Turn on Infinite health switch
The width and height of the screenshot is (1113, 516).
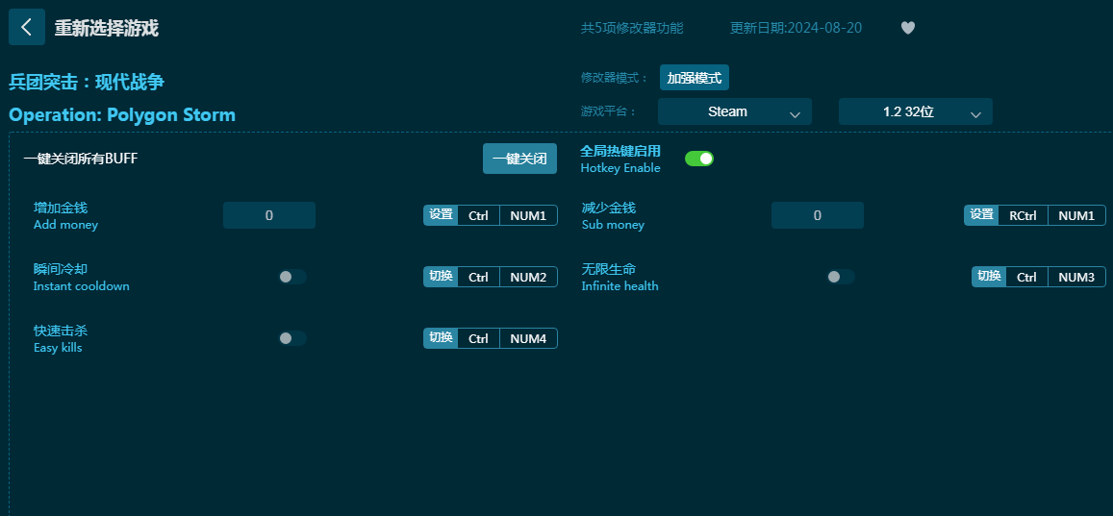(x=840, y=277)
